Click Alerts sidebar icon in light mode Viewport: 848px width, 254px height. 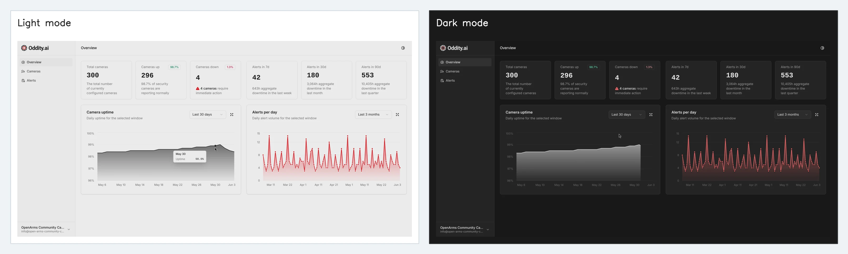23,81
